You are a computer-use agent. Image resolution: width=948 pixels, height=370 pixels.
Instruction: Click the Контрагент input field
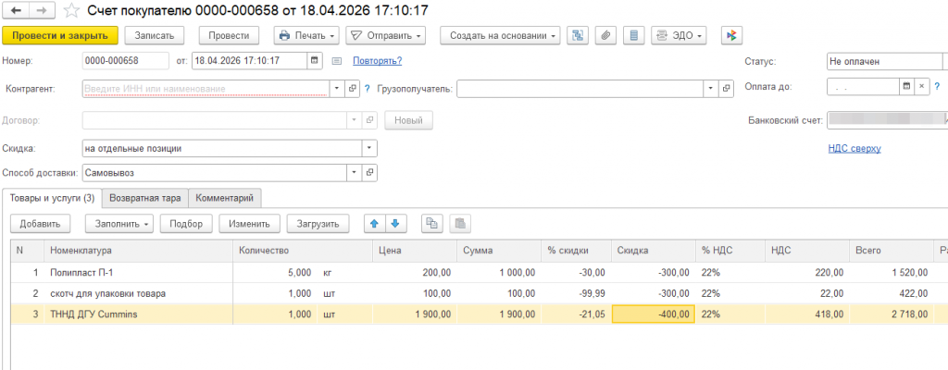(x=206, y=89)
